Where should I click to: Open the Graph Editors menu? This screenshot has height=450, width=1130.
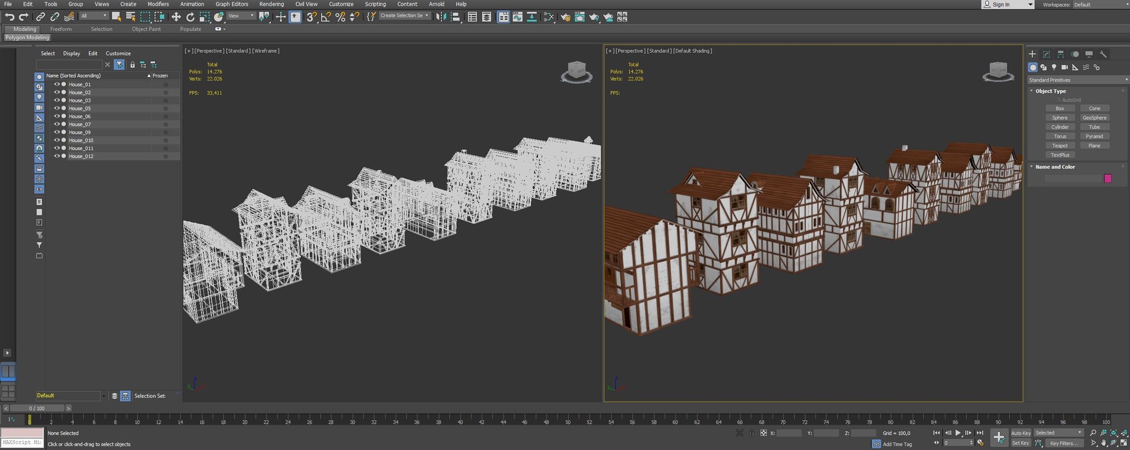point(232,4)
